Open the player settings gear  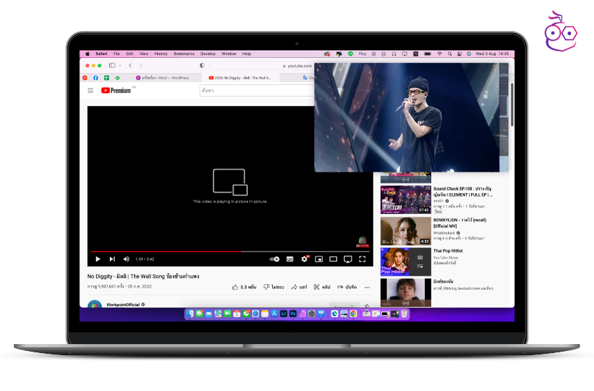[x=305, y=259]
